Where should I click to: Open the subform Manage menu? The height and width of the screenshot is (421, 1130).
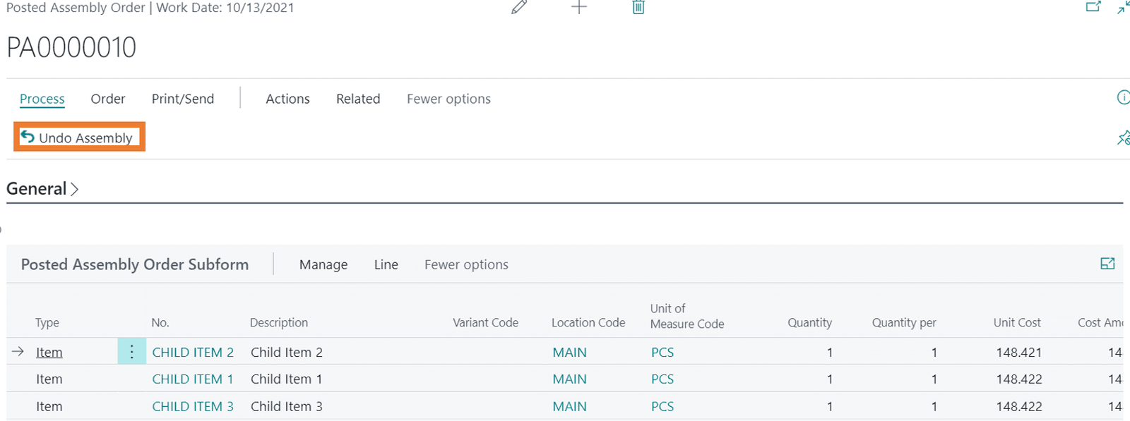pos(323,264)
